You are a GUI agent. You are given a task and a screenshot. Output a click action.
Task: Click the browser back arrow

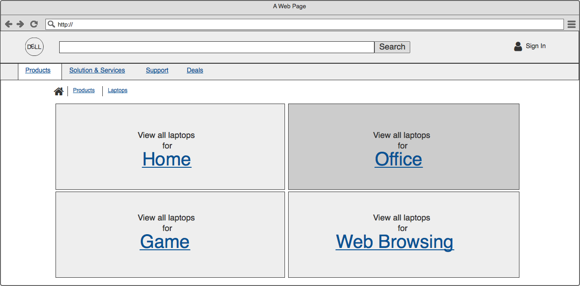(9, 24)
